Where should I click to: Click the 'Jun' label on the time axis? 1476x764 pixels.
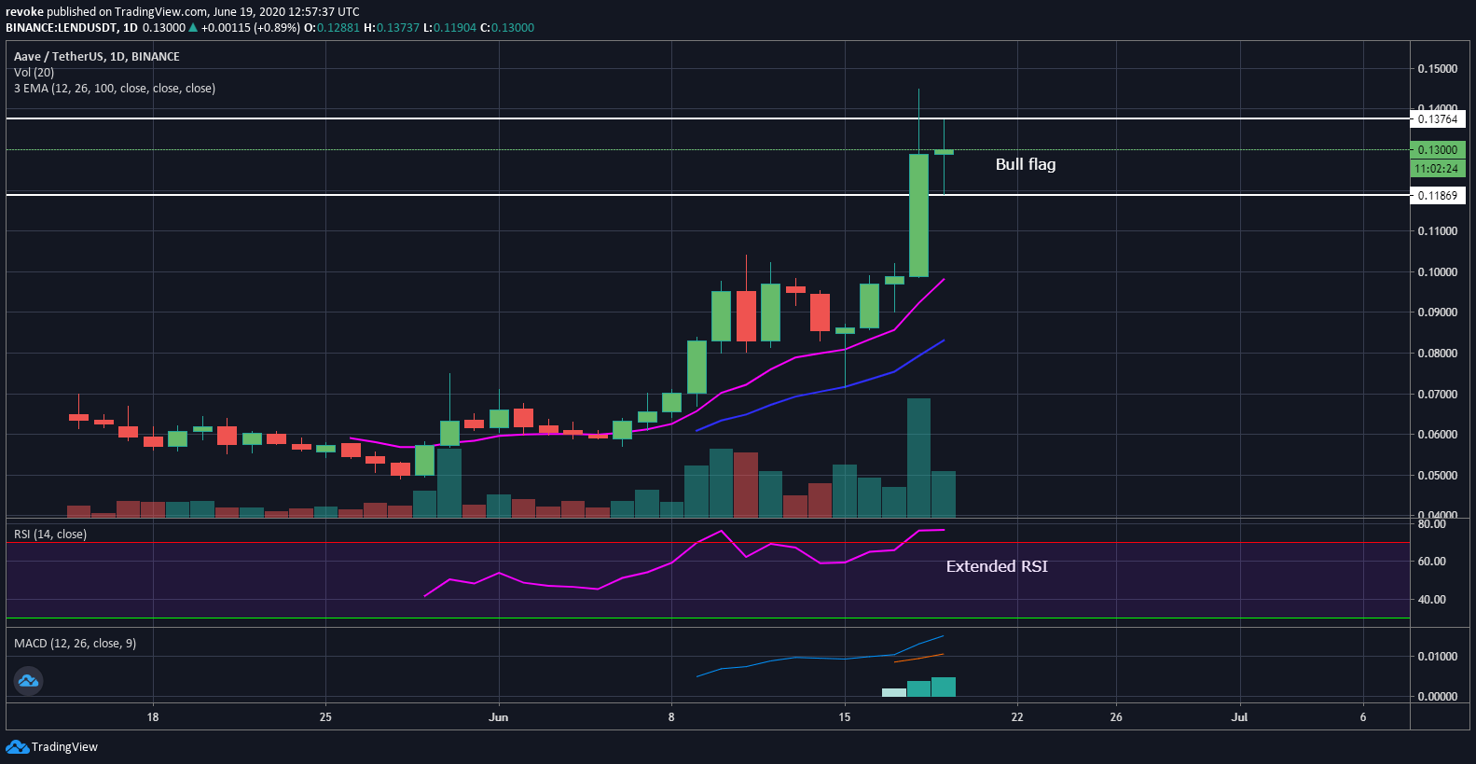tap(499, 717)
